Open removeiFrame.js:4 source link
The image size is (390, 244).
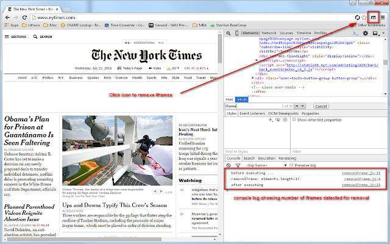362,179
